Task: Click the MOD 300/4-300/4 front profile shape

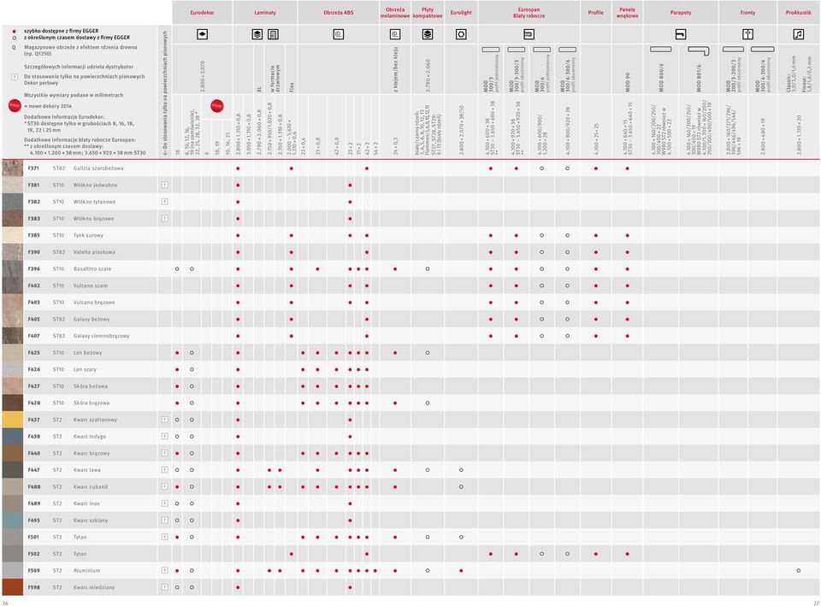Action: [762, 50]
